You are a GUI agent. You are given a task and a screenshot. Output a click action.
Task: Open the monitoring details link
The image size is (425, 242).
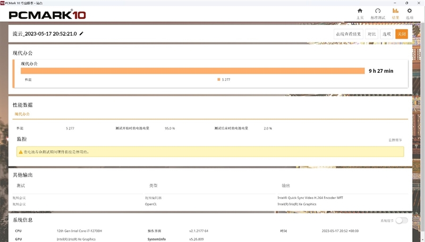click(395, 140)
